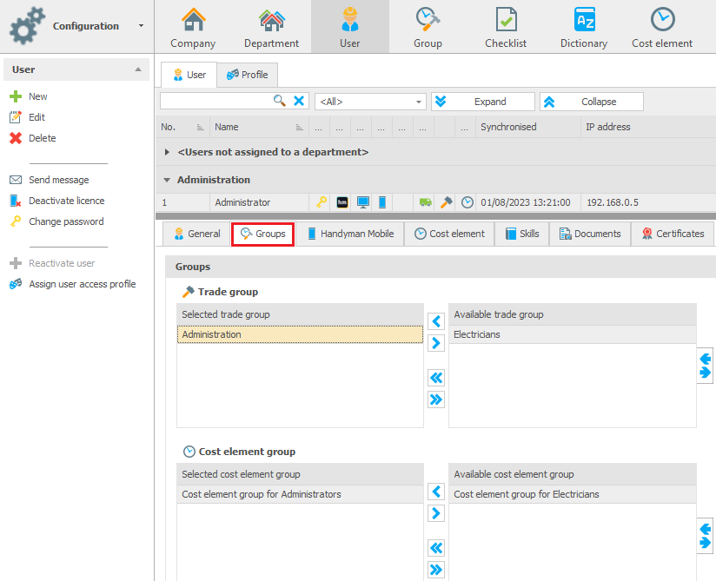This screenshot has height=581, width=716.
Task: Switch to the Profile tab
Action: 248,75
